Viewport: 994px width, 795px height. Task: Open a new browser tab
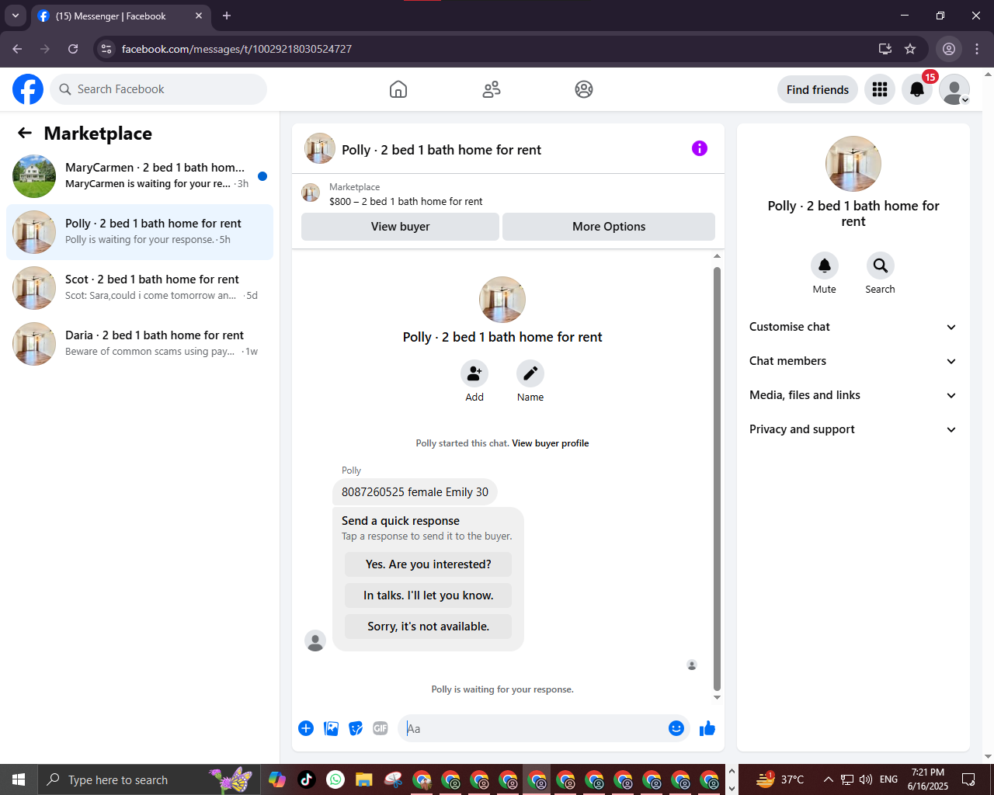click(227, 16)
